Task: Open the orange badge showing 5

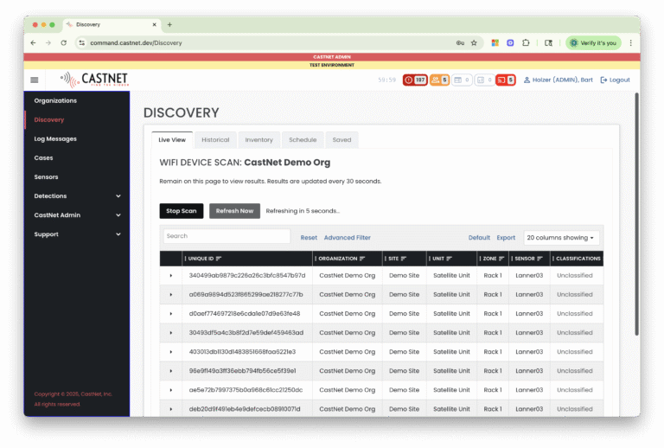Action: [x=439, y=80]
